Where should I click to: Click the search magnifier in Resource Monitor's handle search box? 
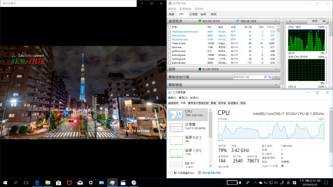point(265,77)
